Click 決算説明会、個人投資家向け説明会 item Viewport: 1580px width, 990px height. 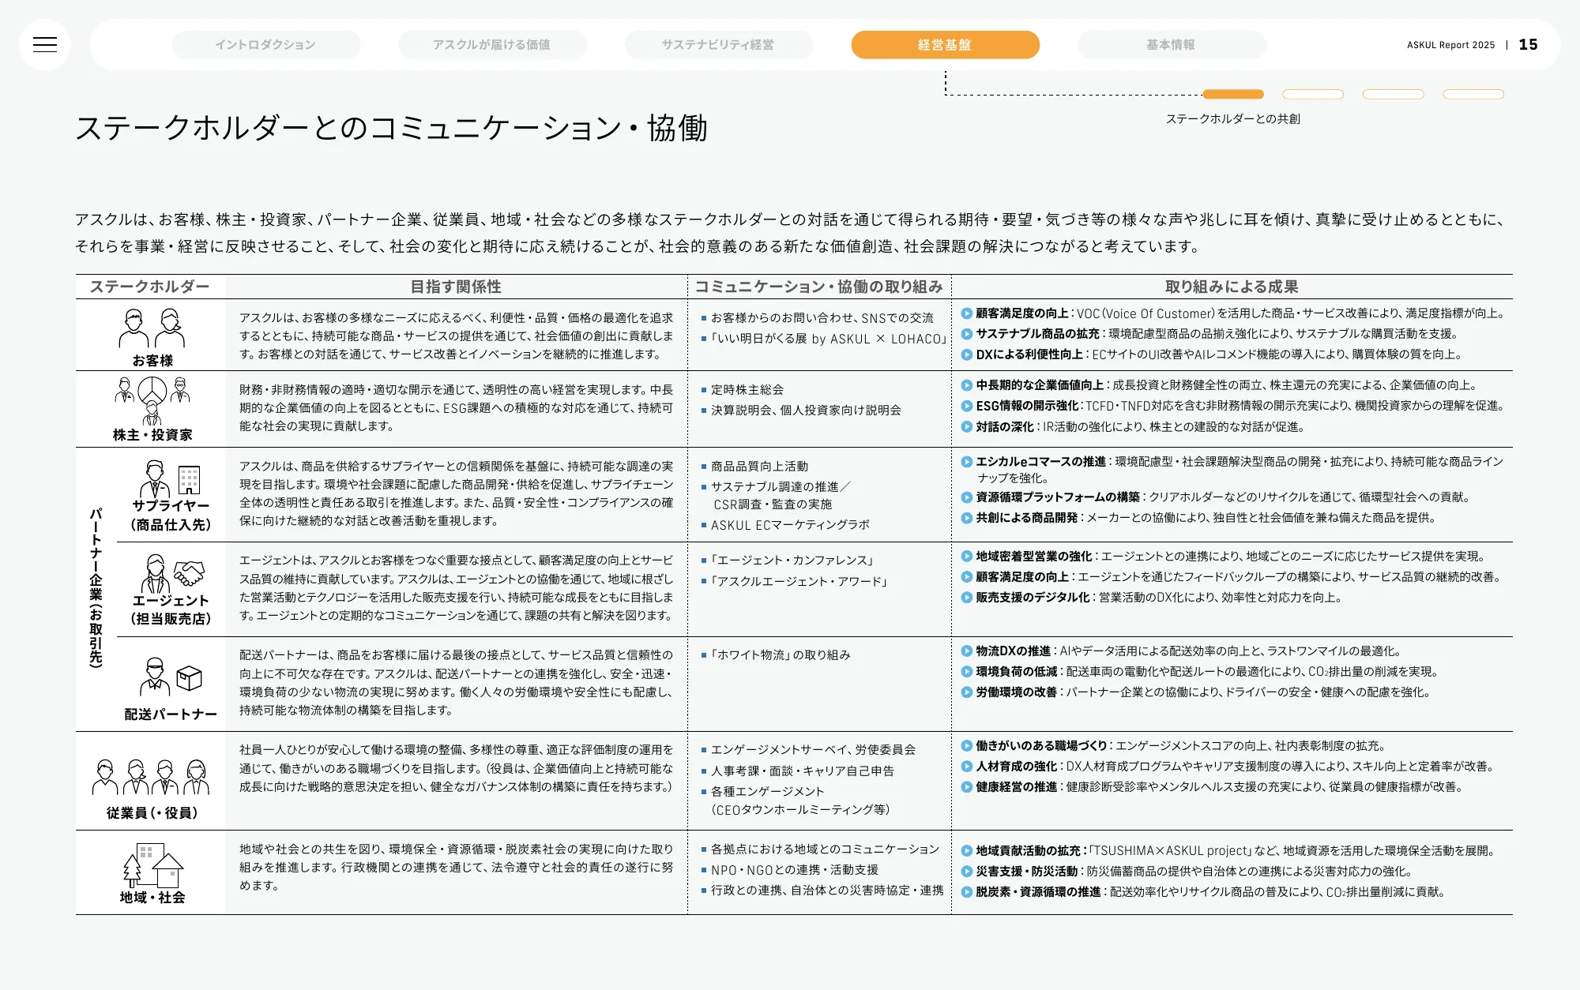[x=806, y=411]
